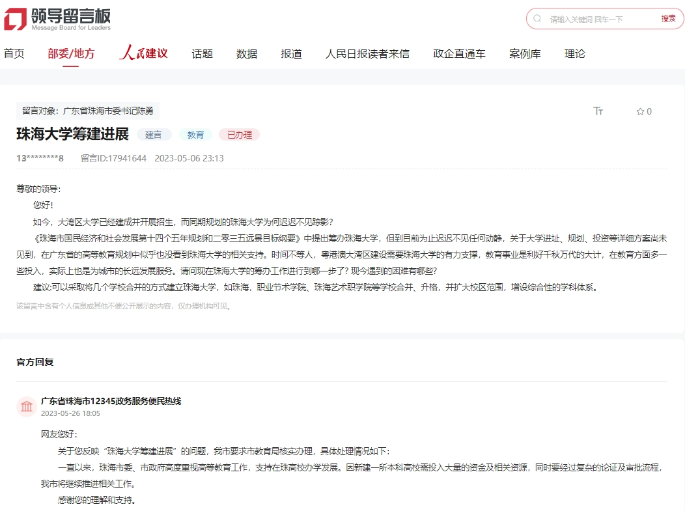Open the 案例库 navigation entry
This screenshot has height=511, width=685.
[x=525, y=53]
